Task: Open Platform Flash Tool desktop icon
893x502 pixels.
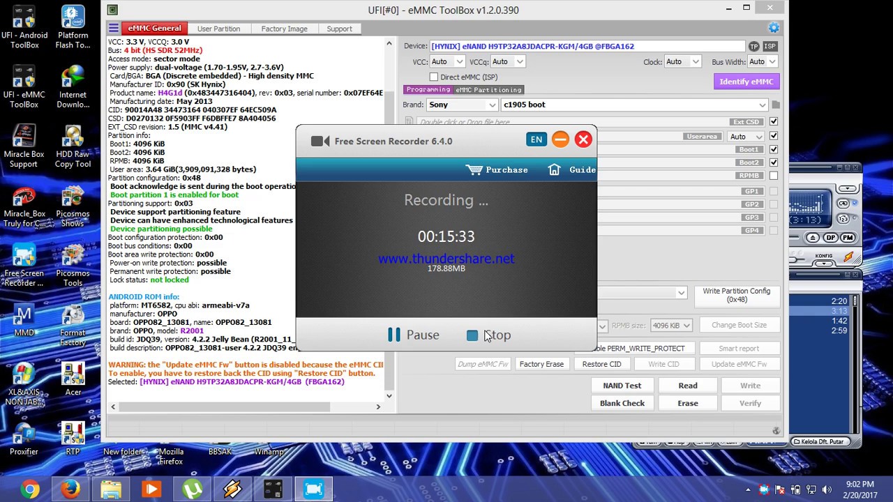Action: tap(73, 28)
